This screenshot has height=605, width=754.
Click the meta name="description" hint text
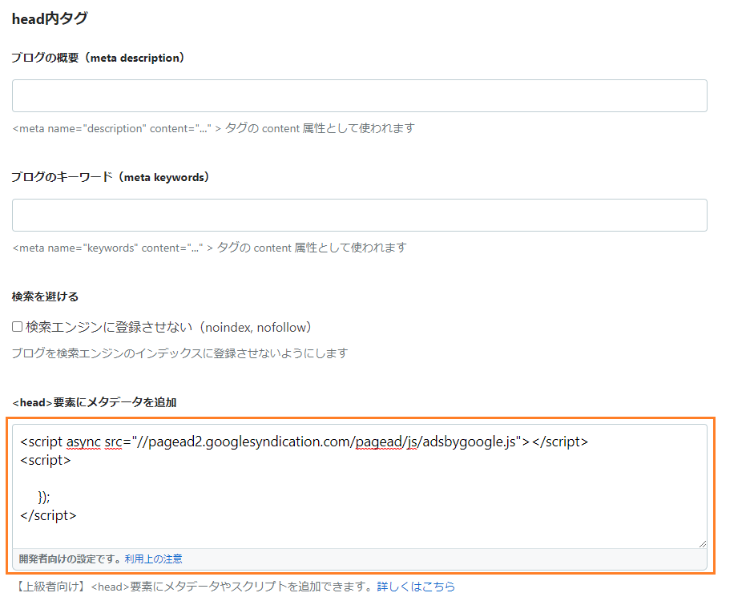click(x=213, y=128)
